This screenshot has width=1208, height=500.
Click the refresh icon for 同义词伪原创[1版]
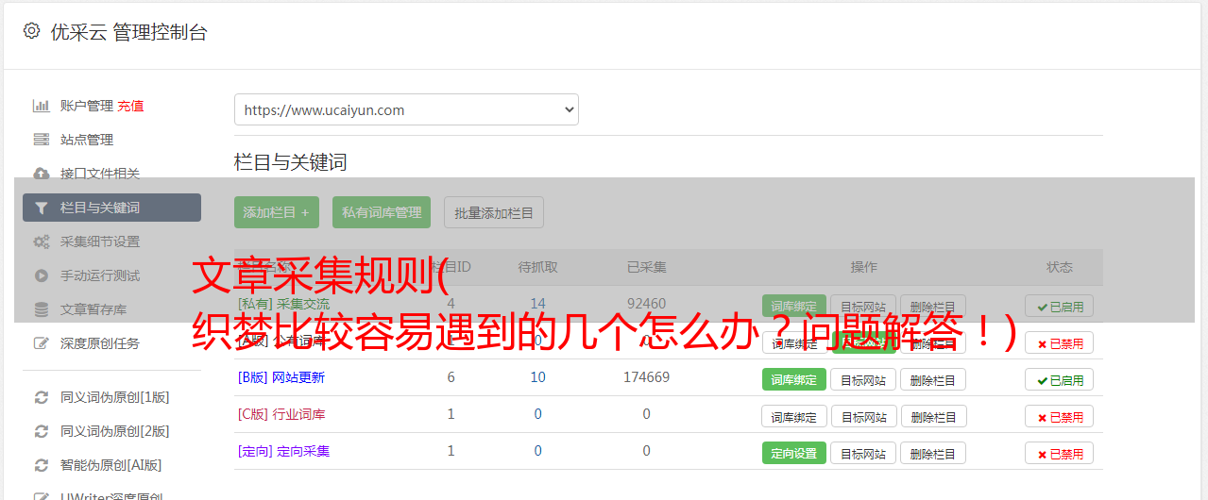pyautogui.click(x=41, y=397)
